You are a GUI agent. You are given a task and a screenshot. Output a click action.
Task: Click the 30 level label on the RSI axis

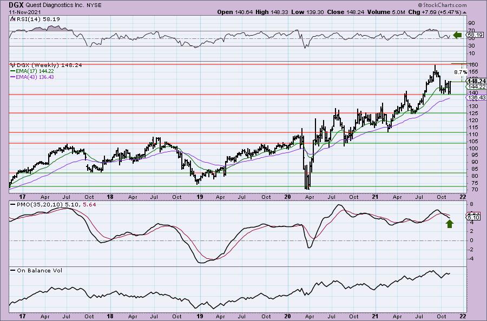coord(472,46)
